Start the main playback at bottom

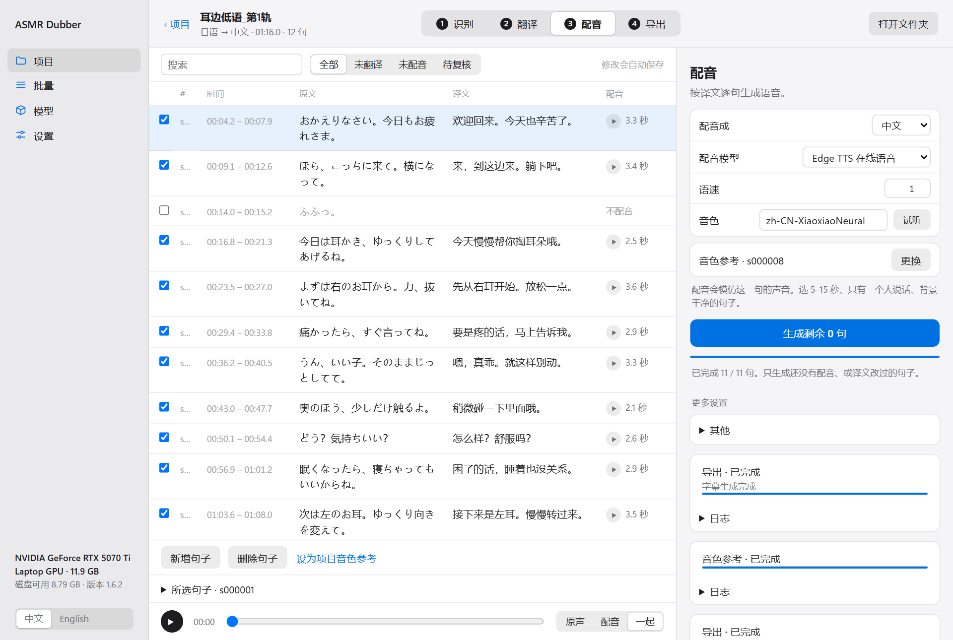click(172, 622)
